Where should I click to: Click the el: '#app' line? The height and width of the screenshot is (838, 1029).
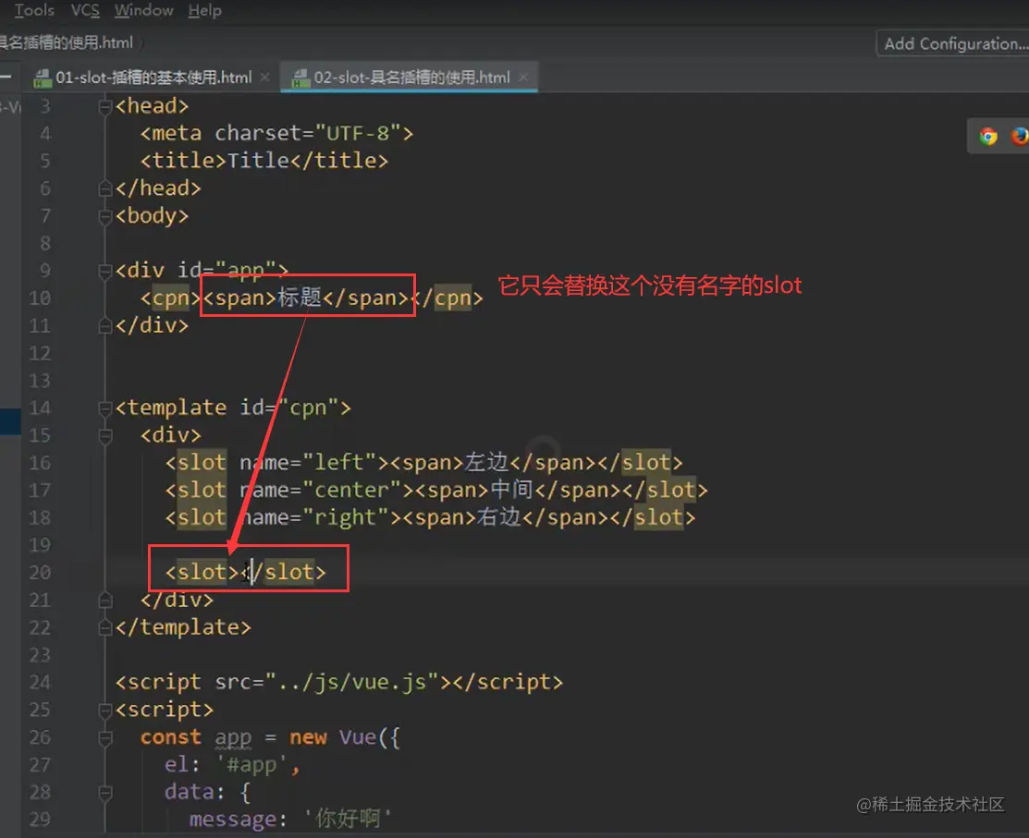[232, 765]
